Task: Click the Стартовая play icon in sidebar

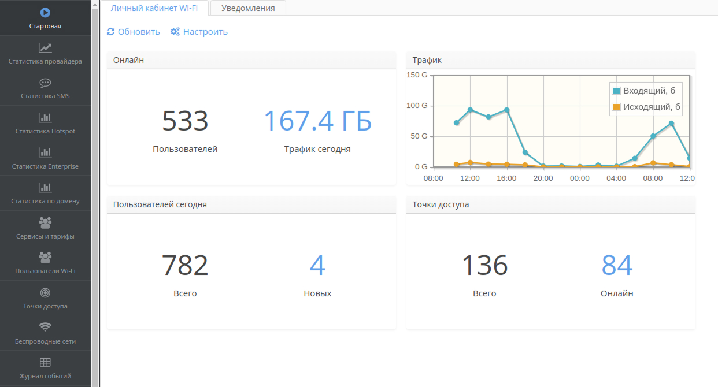Action: tap(45, 12)
